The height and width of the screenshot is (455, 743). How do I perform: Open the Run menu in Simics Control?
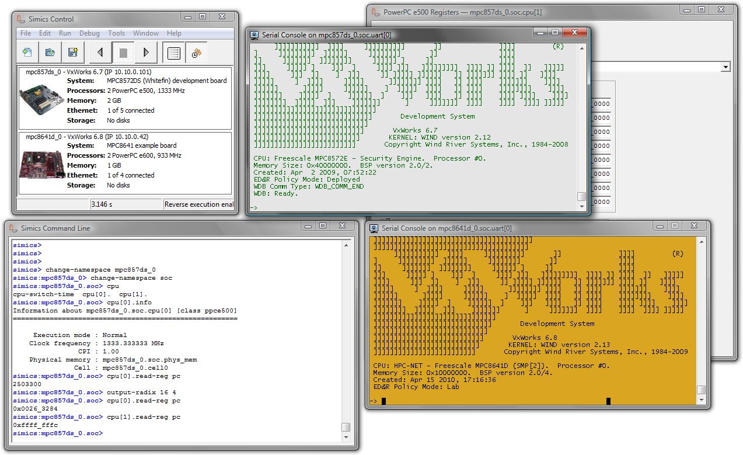pyautogui.click(x=65, y=33)
